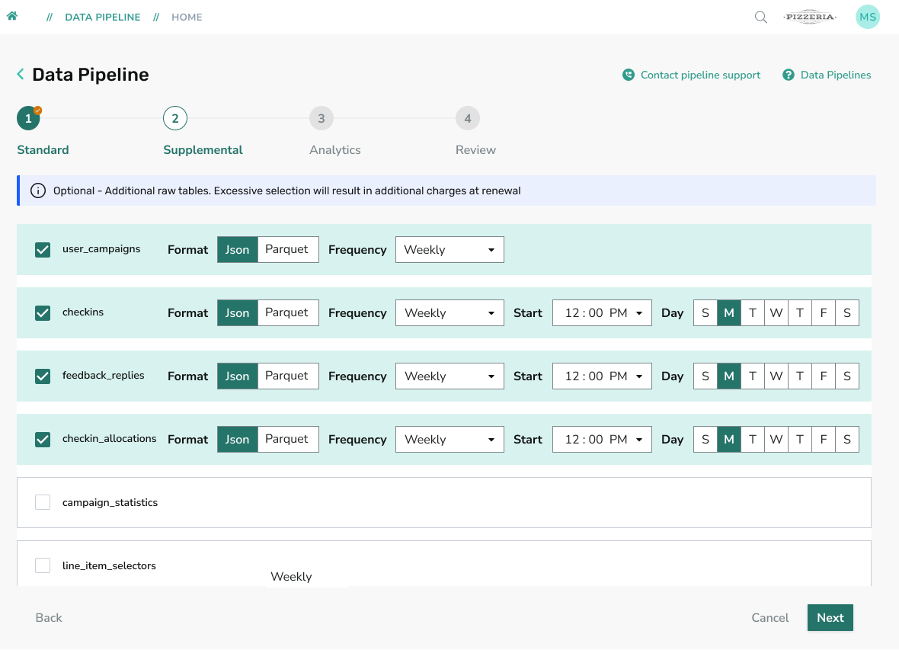Check the campaign_statistics table
Image resolution: width=899 pixels, height=650 pixels.
point(43,503)
